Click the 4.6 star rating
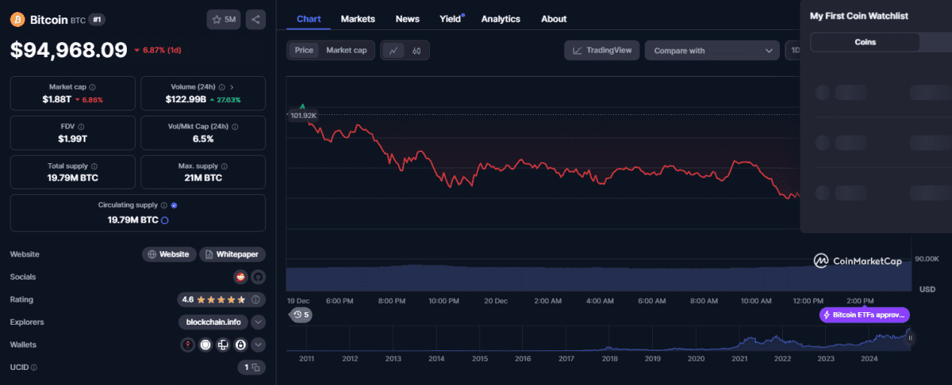 coord(221,300)
